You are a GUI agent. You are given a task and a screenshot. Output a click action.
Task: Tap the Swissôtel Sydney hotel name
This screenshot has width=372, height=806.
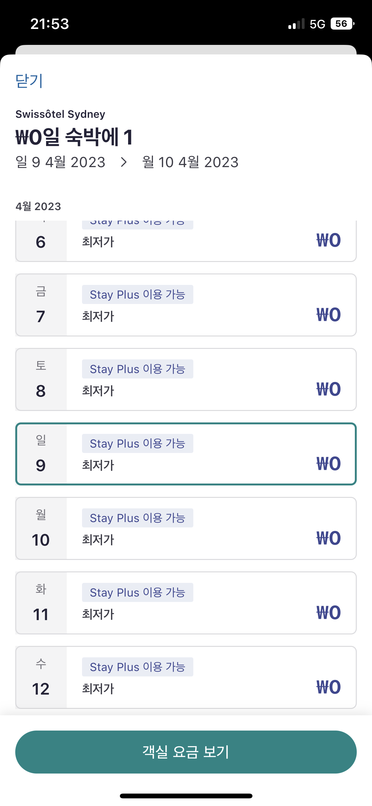click(x=60, y=114)
